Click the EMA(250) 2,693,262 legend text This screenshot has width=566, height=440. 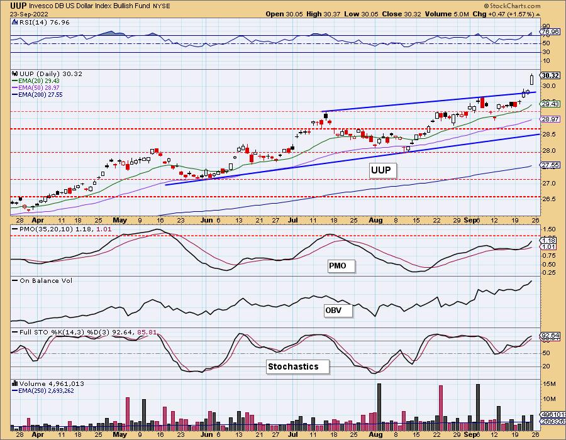[46, 390]
